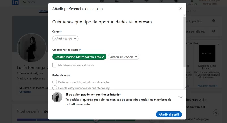Click Lucía Berlanga profile photo
Viewport: 227px width, 123px height.
(31, 48)
